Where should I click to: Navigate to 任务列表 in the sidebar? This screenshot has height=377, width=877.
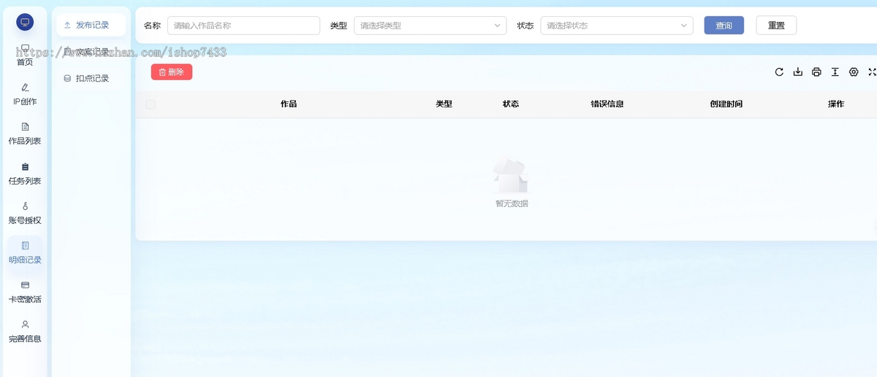(25, 174)
